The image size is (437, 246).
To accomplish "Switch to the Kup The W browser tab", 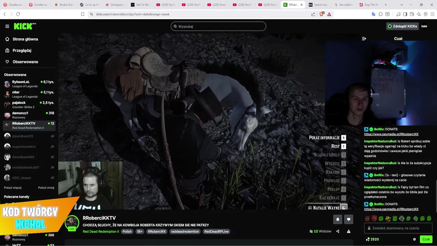I will point(369,5).
